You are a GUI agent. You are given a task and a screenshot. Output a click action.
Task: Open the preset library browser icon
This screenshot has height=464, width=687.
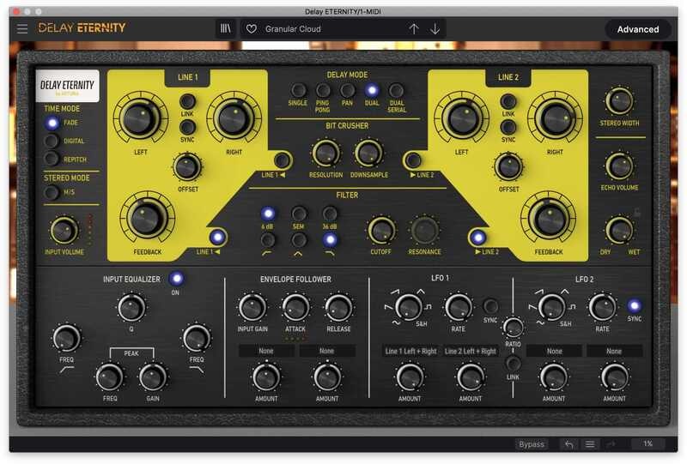(227, 29)
